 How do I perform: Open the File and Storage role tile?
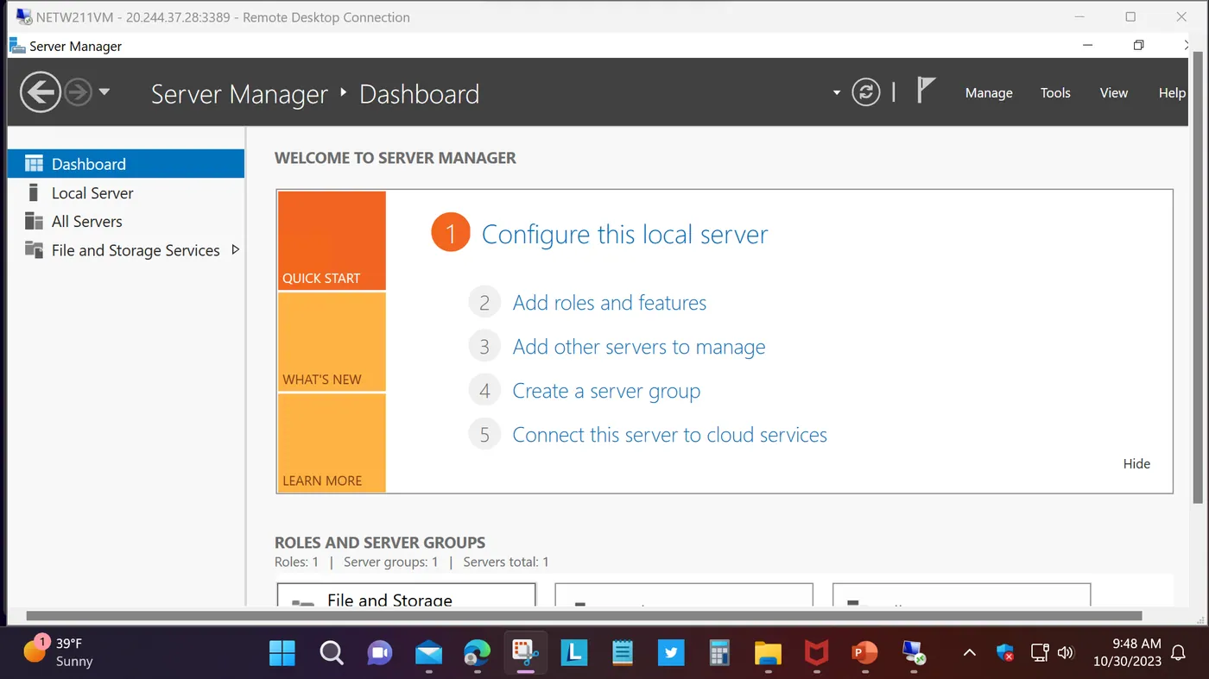pyautogui.click(x=406, y=595)
